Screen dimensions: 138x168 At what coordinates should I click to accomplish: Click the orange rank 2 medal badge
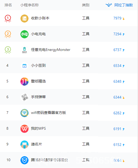pyautogui.click(x=8, y=34)
